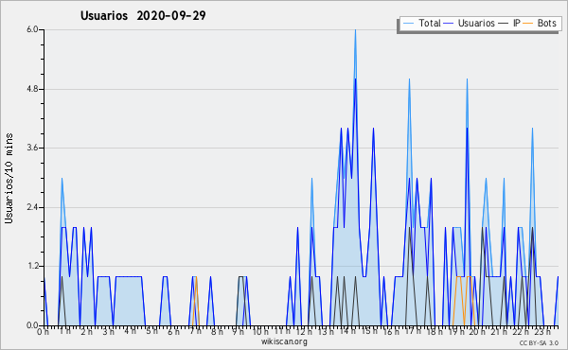Click the chart title 'Usuarios 2020-09-29'
568x350 pixels.
pyautogui.click(x=143, y=15)
